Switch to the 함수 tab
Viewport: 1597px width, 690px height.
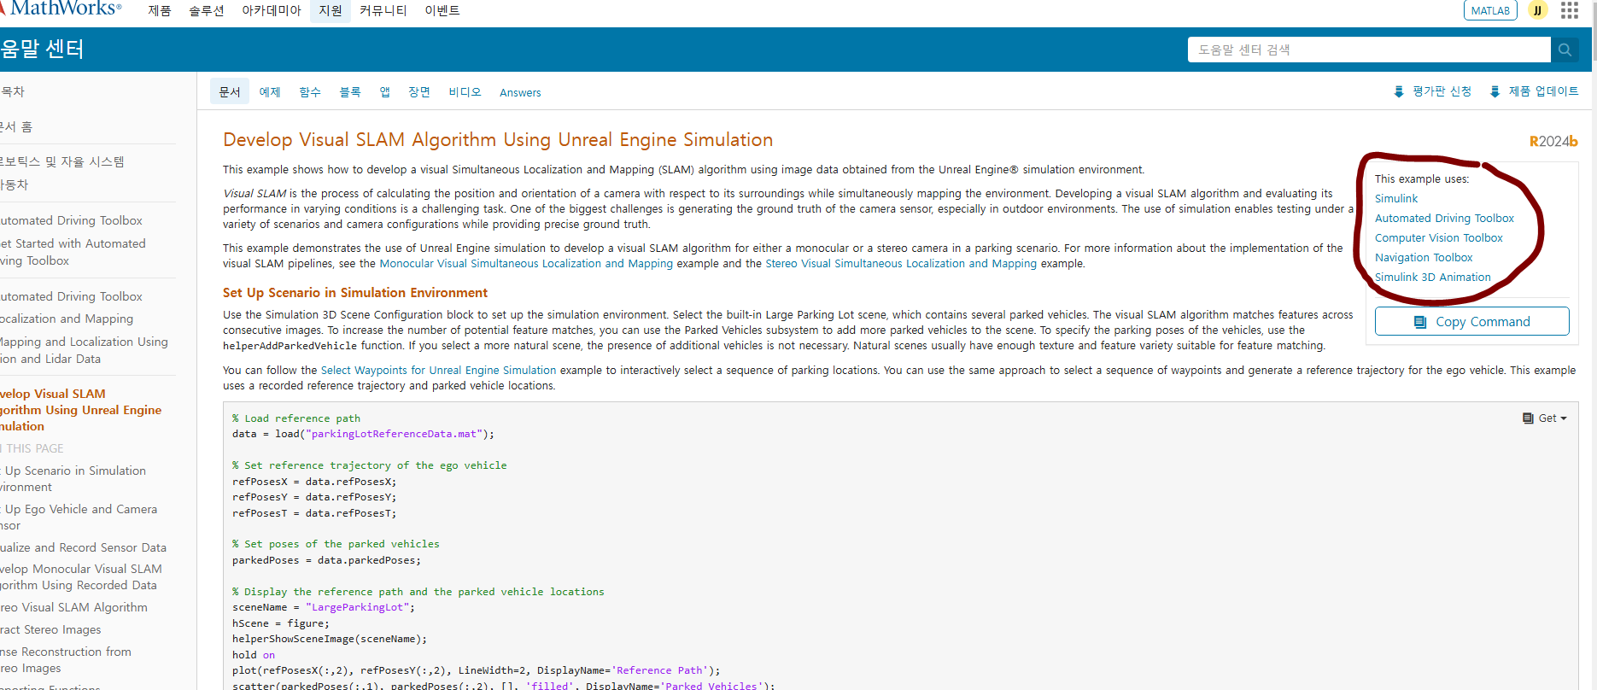310,91
